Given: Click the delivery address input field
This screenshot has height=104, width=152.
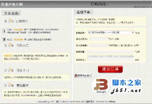Looking at the screenshot, I should coord(111,52).
